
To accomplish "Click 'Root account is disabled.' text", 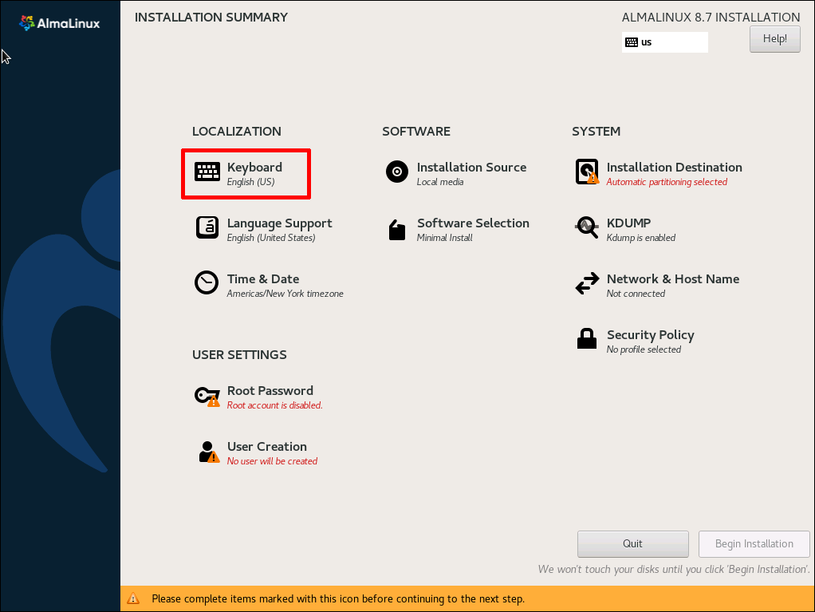I will [x=274, y=405].
